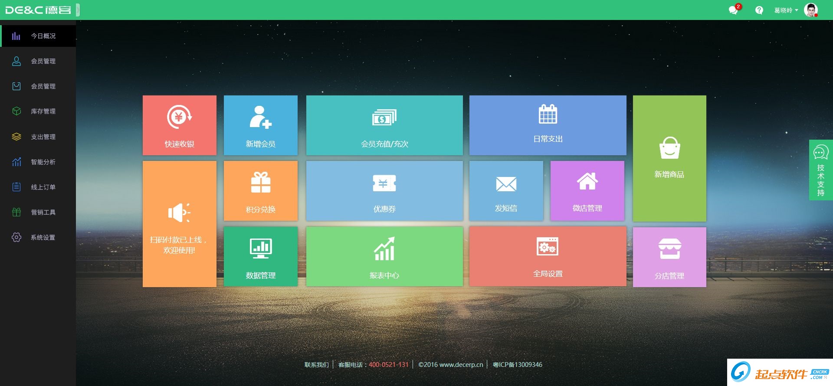Open the 今日概况 bar chart sidebar item
The image size is (833, 386).
pos(38,36)
